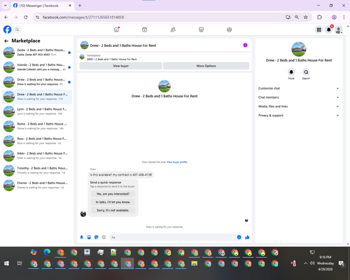Send quick reply Yes, are you interested?
This screenshot has width=350, height=280.
[x=113, y=194]
